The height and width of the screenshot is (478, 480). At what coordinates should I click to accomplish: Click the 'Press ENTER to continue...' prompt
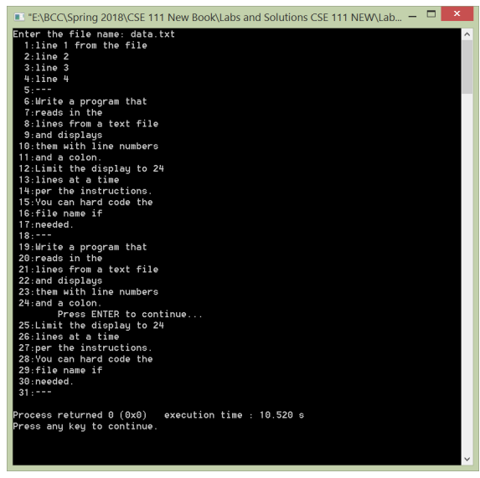(130, 314)
